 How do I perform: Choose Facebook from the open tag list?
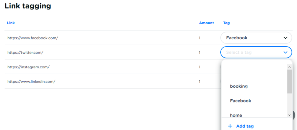240,101
